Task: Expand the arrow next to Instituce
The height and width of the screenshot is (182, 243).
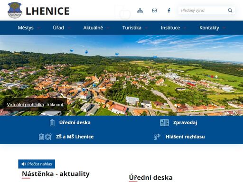Action: 185,28
